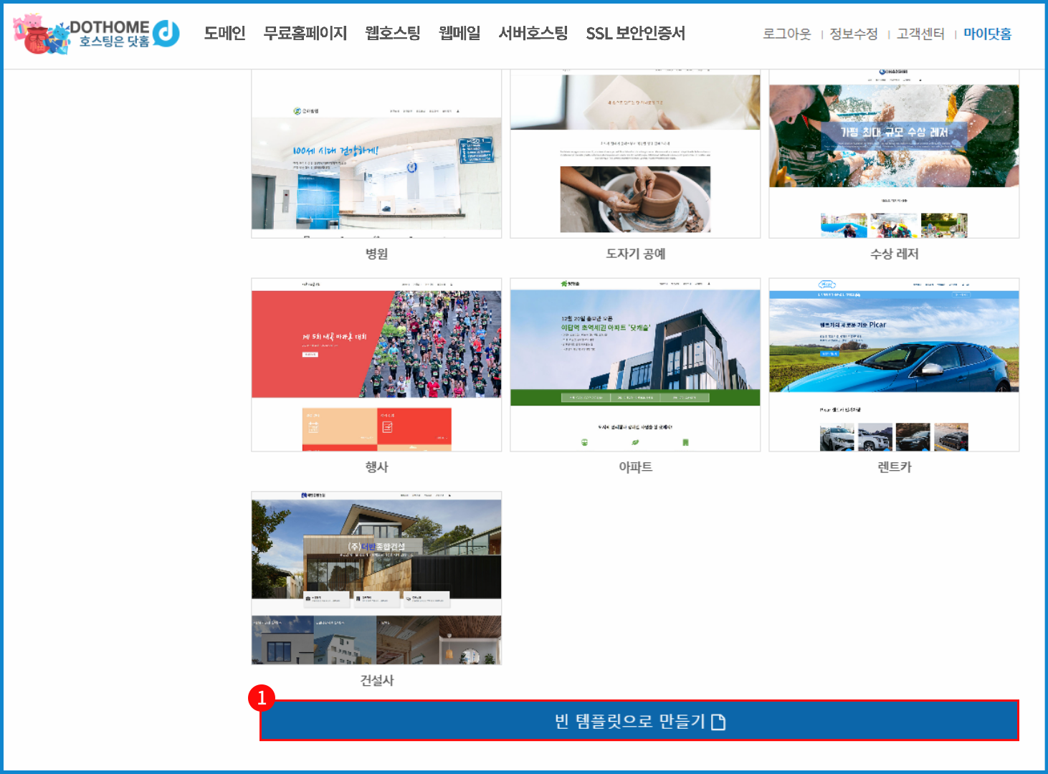Image resolution: width=1048 pixels, height=774 pixels.
Task: Go to 고객센터 link
Action: click(x=920, y=34)
